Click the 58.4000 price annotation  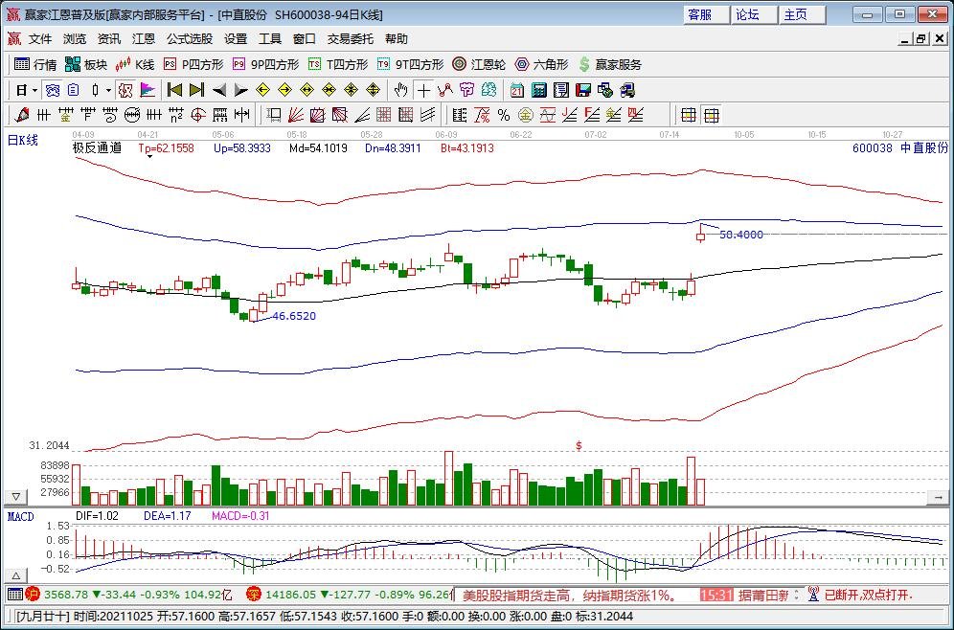coord(741,235)
